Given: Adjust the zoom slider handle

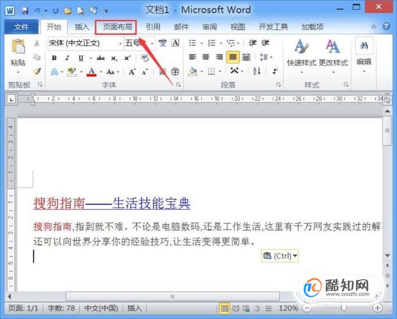Looking at the screenshot, I should pyautogui.click(x=343, y=308).
